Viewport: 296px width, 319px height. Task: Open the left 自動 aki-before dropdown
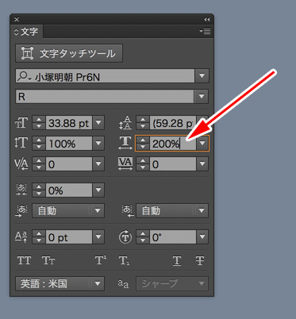68,210
